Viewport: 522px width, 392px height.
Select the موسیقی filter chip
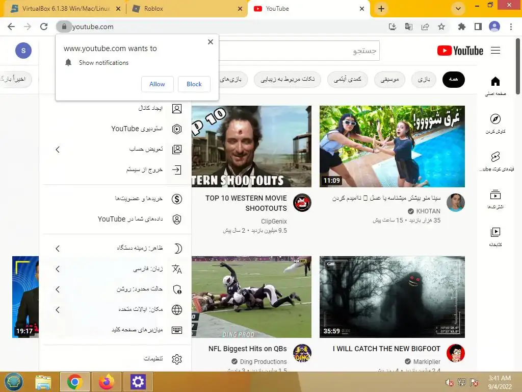click(389, 79)
